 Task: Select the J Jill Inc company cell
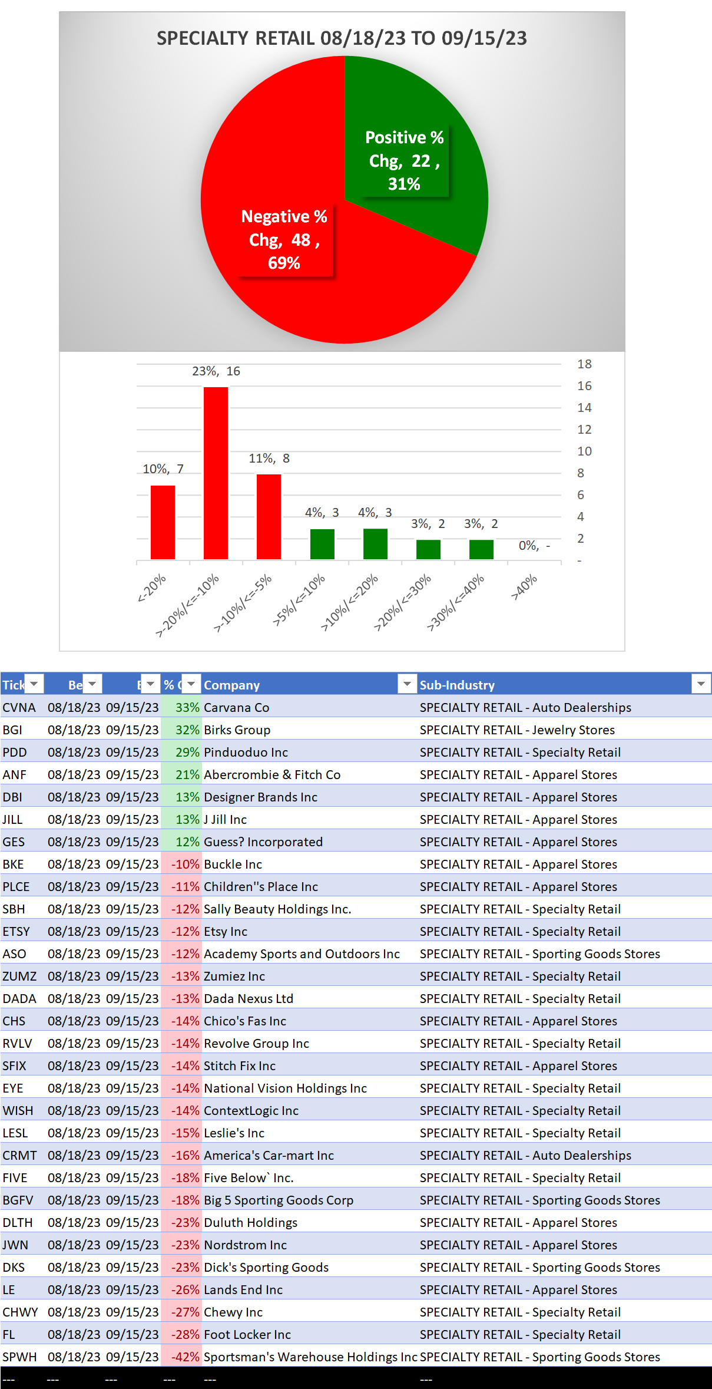(x=310, y=819)
